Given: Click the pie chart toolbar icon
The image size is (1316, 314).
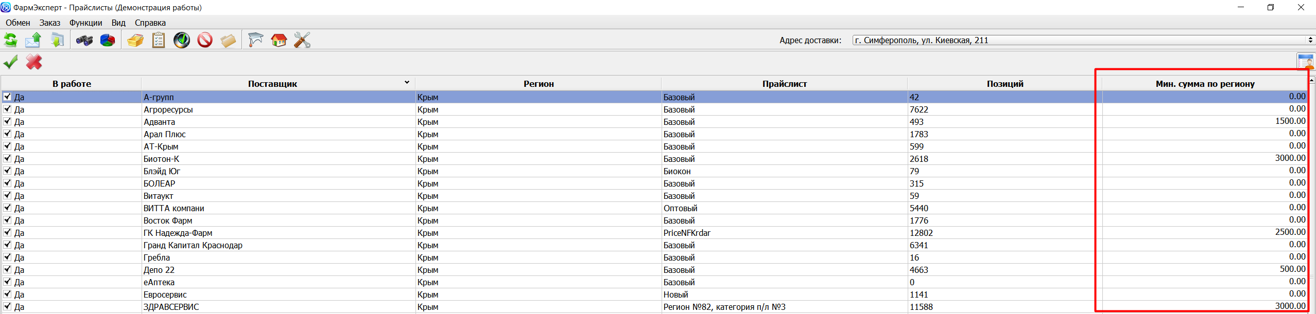Looking at the screenshot, I should [107, 40].
